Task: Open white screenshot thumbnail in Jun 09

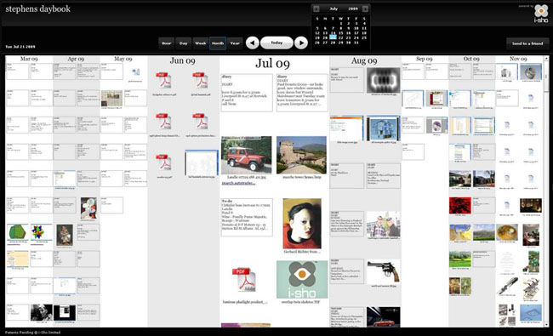Action: pos(202,162)
